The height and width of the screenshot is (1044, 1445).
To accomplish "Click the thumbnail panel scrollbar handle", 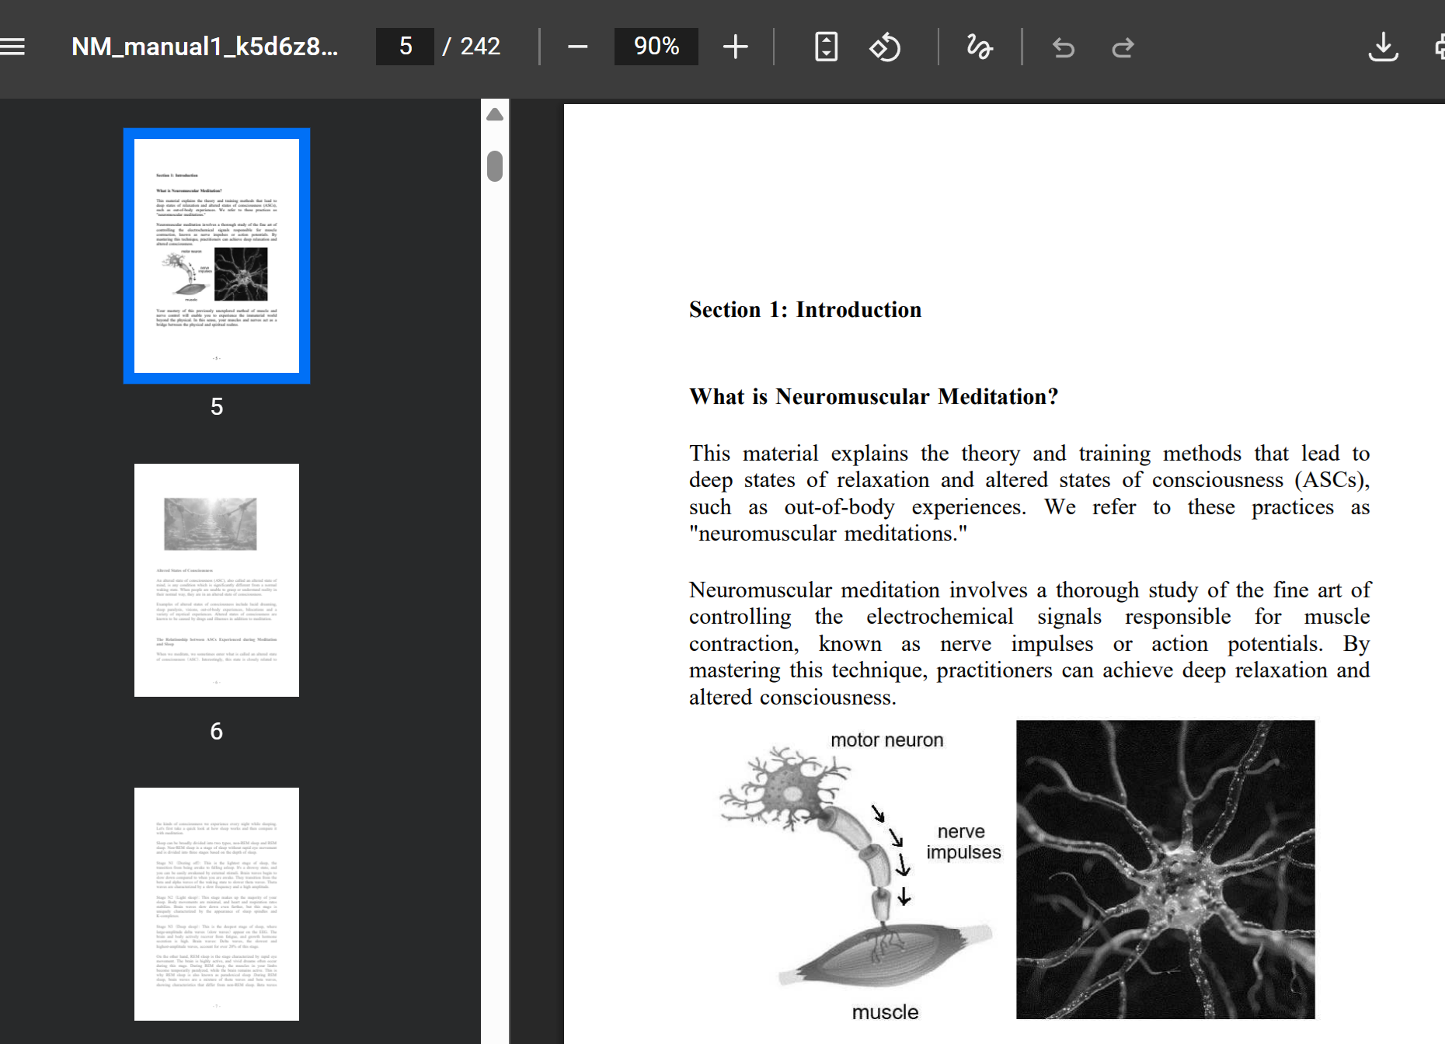I will pyautogui.click(x=495, y=166).
